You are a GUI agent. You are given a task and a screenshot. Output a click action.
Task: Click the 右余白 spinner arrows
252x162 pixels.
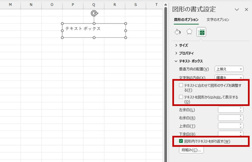tap(240, 118)
